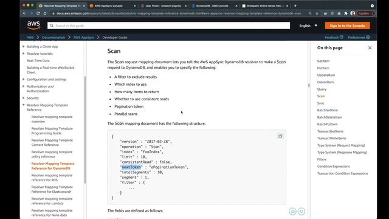The image size is (389, 219).
Task: Switch to User Pools Amazon Cognito tab
Action: pos(163,5)
